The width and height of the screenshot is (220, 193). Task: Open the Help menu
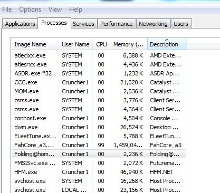tap(75, 9)
